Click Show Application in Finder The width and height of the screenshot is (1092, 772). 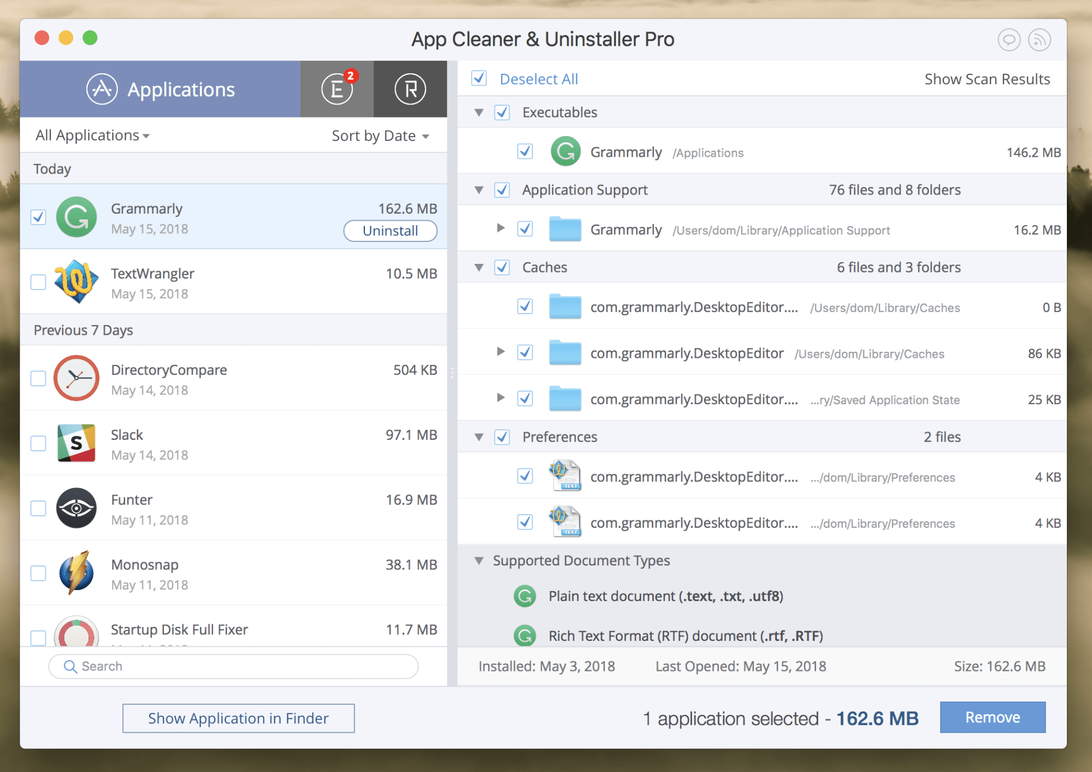tap(238, 718)
